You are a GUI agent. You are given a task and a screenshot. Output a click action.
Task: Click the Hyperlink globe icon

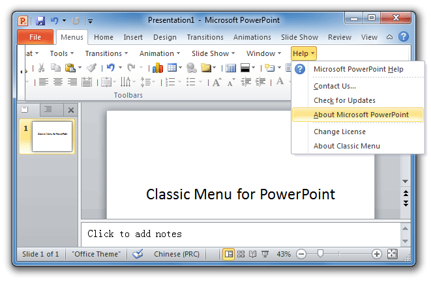pos(191,68)
